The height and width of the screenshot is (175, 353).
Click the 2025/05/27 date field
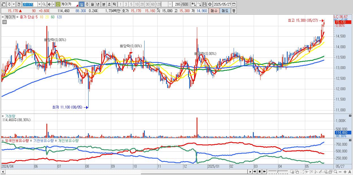222,4
